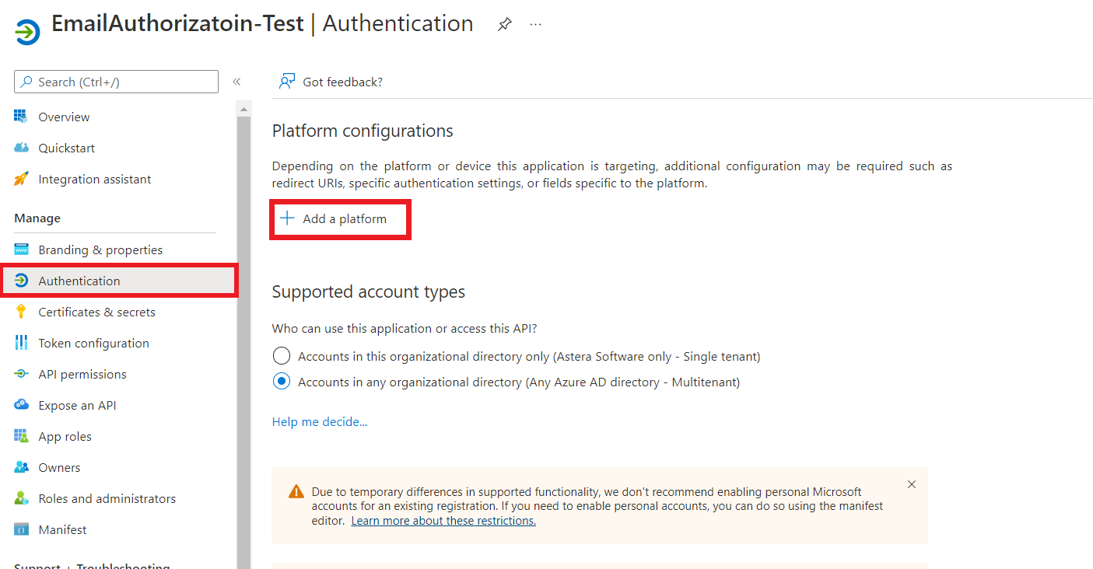Click Add a platform button
The height and width of the screenshot is (569, 1093).
point(340,219)
